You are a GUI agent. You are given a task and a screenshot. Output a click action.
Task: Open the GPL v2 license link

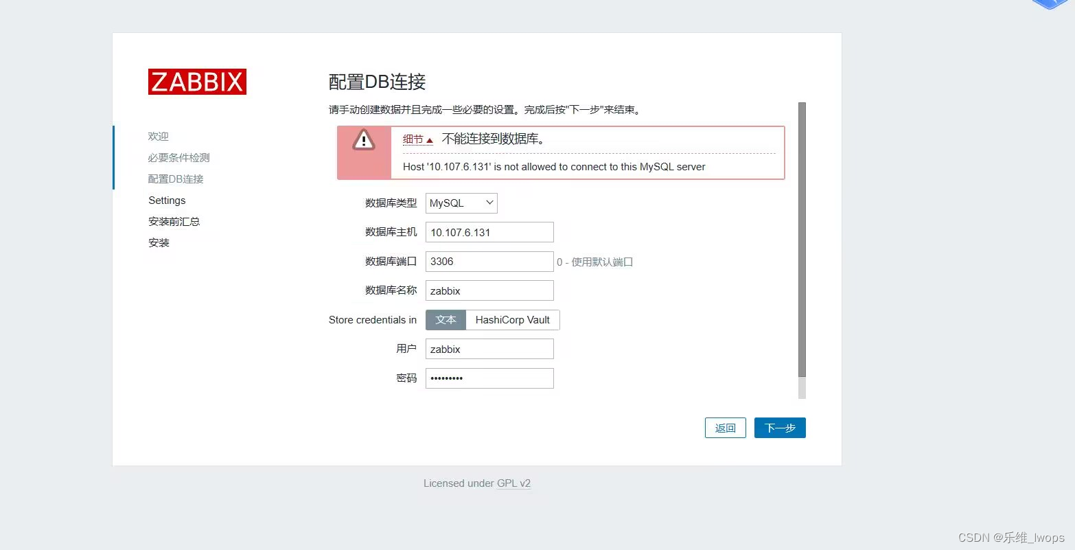(x=514, y=483)
